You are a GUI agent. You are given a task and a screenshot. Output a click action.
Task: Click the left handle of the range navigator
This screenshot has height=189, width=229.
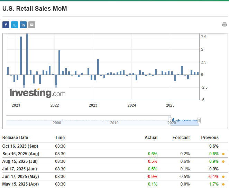tap(170, 120)
